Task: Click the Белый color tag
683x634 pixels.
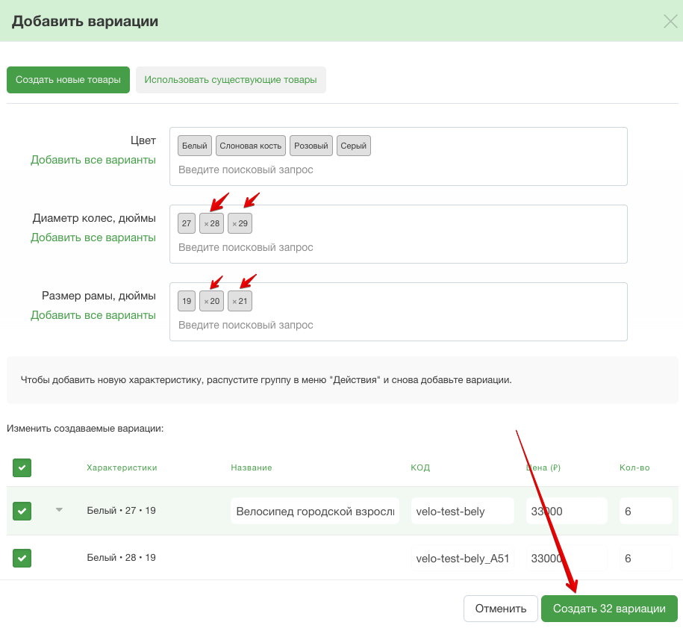Action: pos(195,146)
